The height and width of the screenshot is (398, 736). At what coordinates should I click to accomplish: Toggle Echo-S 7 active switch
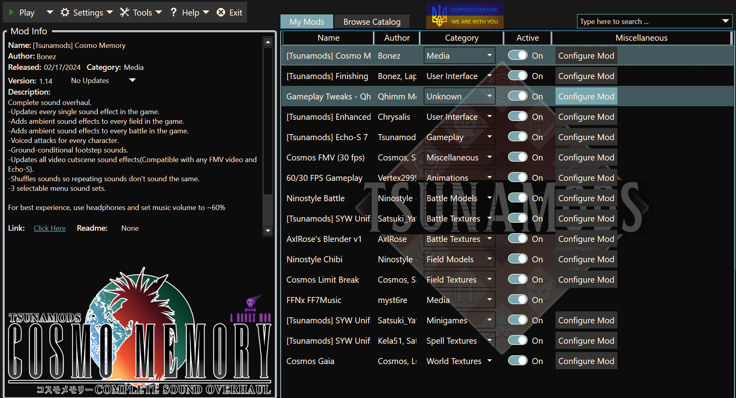518,137
